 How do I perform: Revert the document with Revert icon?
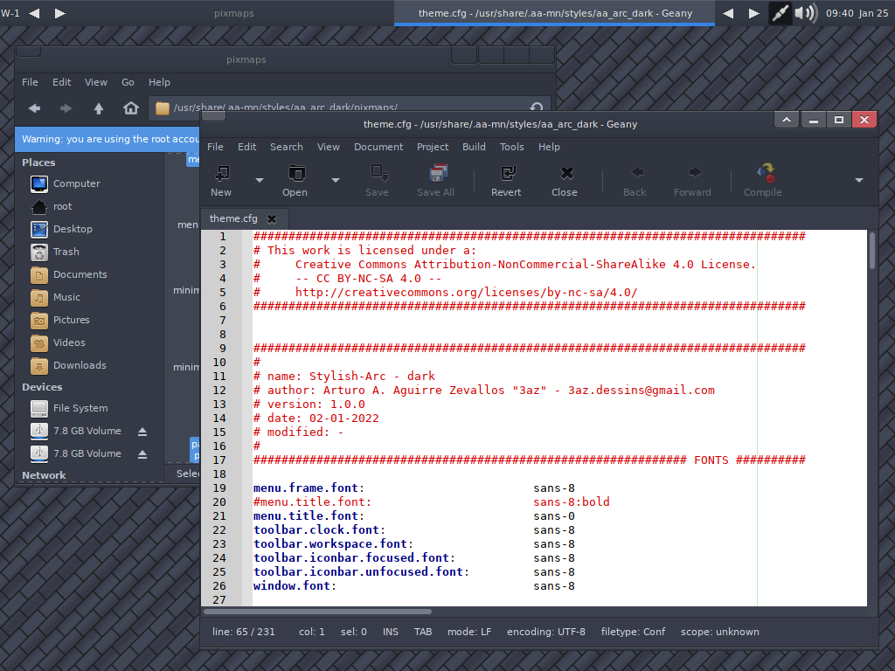[x=506, y=181]
